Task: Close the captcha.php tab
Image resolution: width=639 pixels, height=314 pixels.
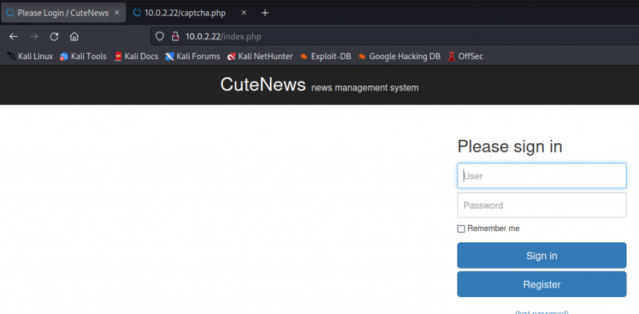Action: 244,12
